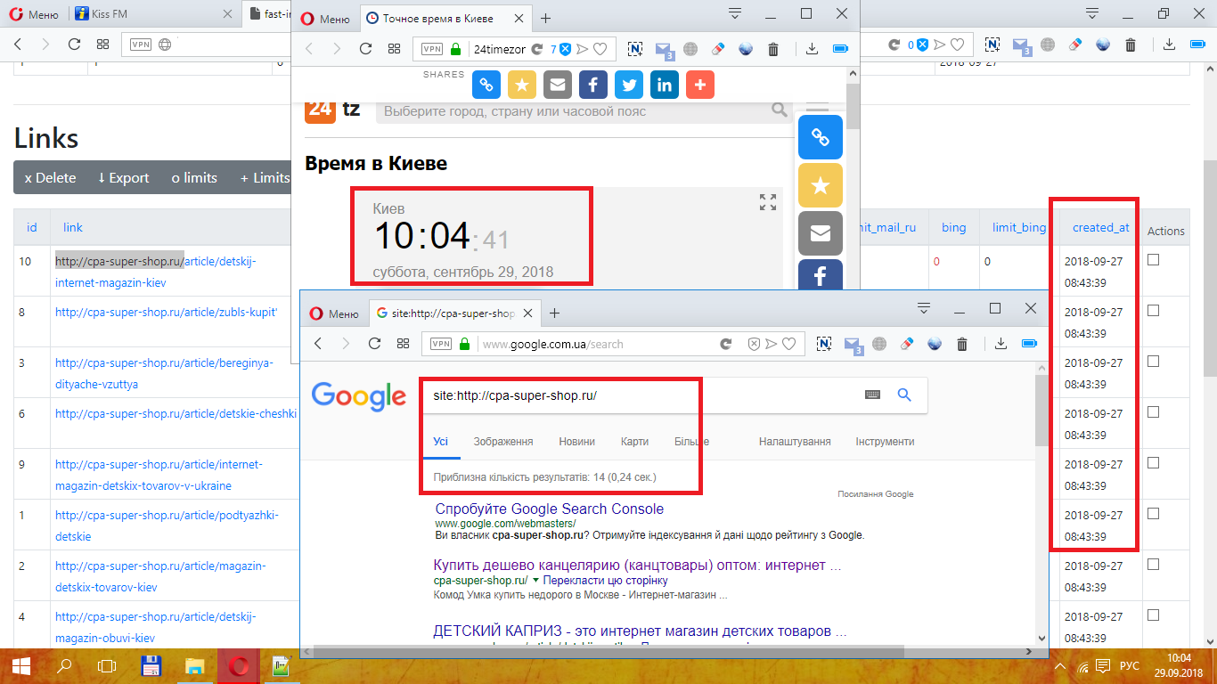Open the Opera browser from the taskbar
1217x684 pixels.
coord(238,665)
